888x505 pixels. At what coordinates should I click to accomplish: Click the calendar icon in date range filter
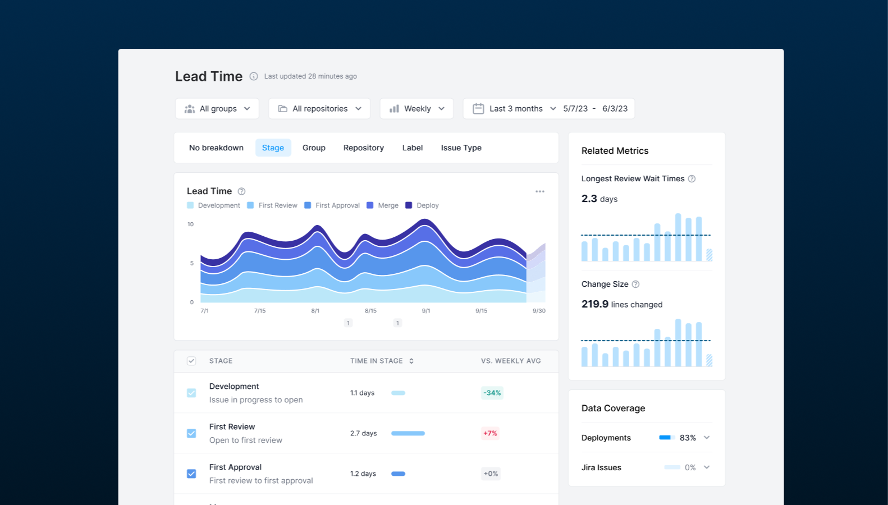[x=478, y=109]
